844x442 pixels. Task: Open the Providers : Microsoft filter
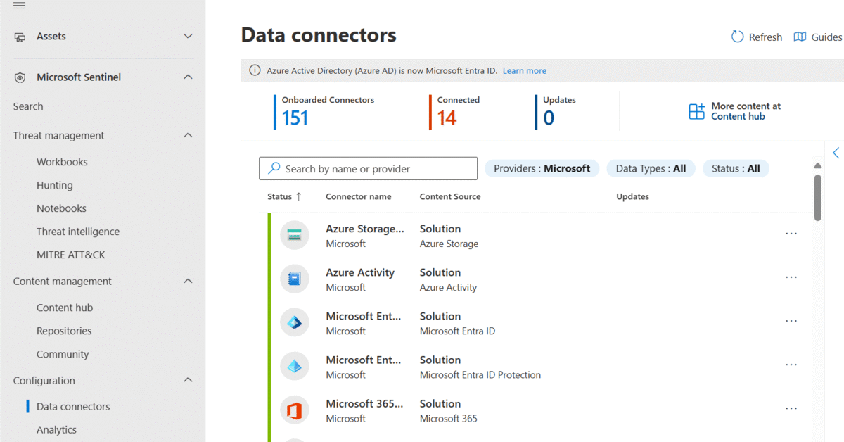pyautogui.click(x=542, y=169)
